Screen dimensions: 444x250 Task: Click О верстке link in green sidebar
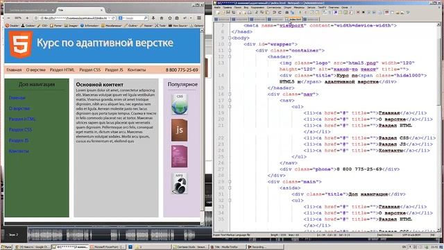(19, 108)
